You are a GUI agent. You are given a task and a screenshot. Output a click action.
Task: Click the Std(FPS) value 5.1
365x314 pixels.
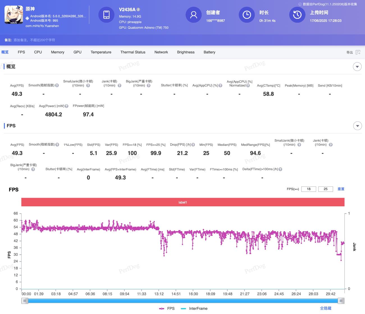point(93,153)
